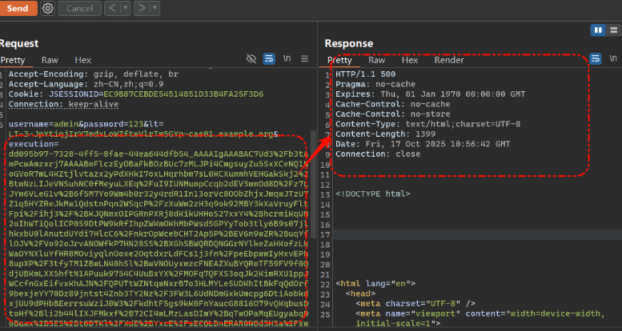Click the 'Date: Fri, 17 Oct 2025' header
The width and height of the screenshot is (622, 331).
coord(423,144)
